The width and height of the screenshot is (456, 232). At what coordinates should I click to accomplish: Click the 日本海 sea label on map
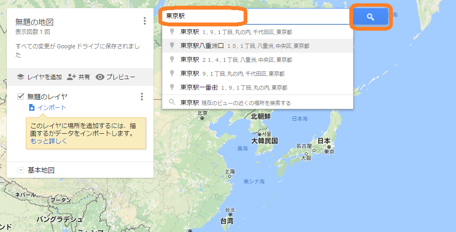[x=300, y=118]
